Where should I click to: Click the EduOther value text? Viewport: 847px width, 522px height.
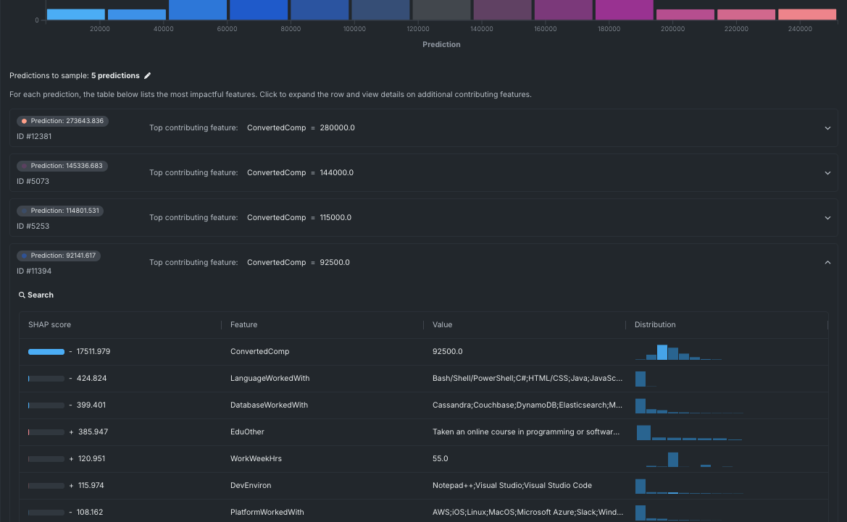(526, 432)
